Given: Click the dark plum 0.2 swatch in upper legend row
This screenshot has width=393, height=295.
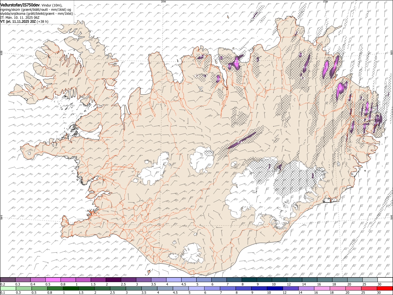Looking at the screenshot, I should [8, 280].
